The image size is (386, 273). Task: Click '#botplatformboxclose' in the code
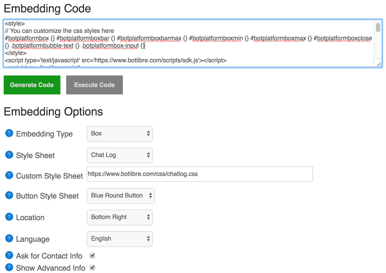pos(343,38)
